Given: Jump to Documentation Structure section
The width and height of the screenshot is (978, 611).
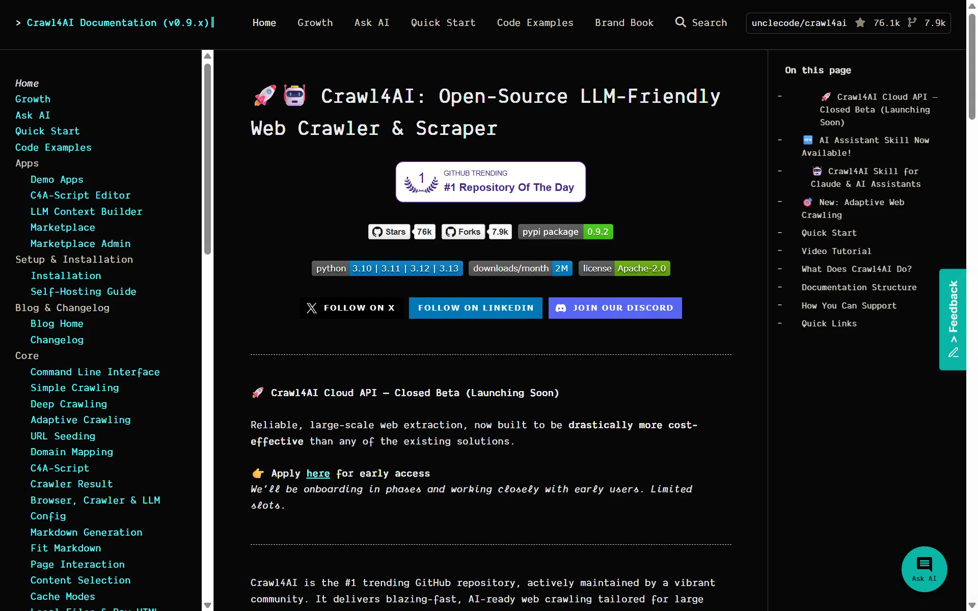Looking at the screenshot, I should 859,287.
